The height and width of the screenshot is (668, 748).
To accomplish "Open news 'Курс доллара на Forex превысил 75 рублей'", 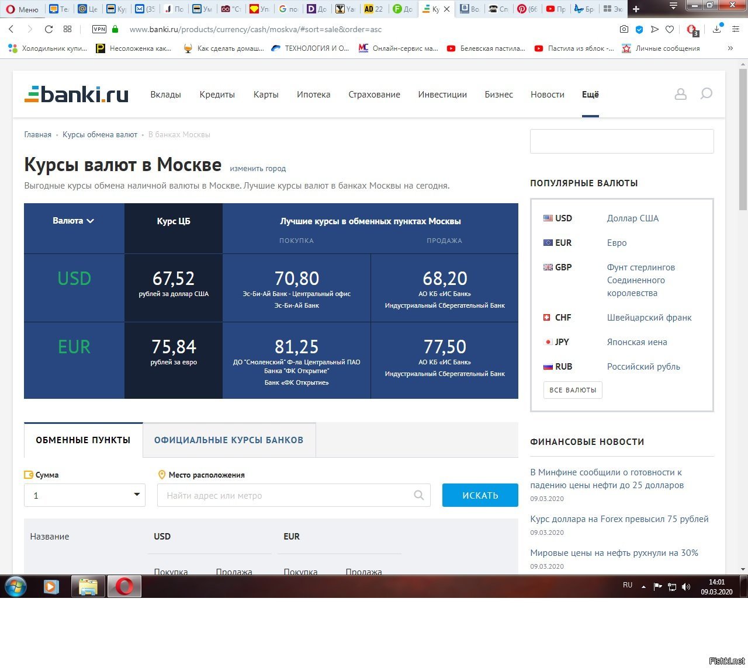I will click(x=619, y=519).
